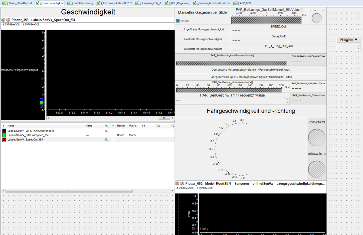Click the first icon in the Plotter_663 header
This screenshot has height=235, width=363.
coord(177,183)
